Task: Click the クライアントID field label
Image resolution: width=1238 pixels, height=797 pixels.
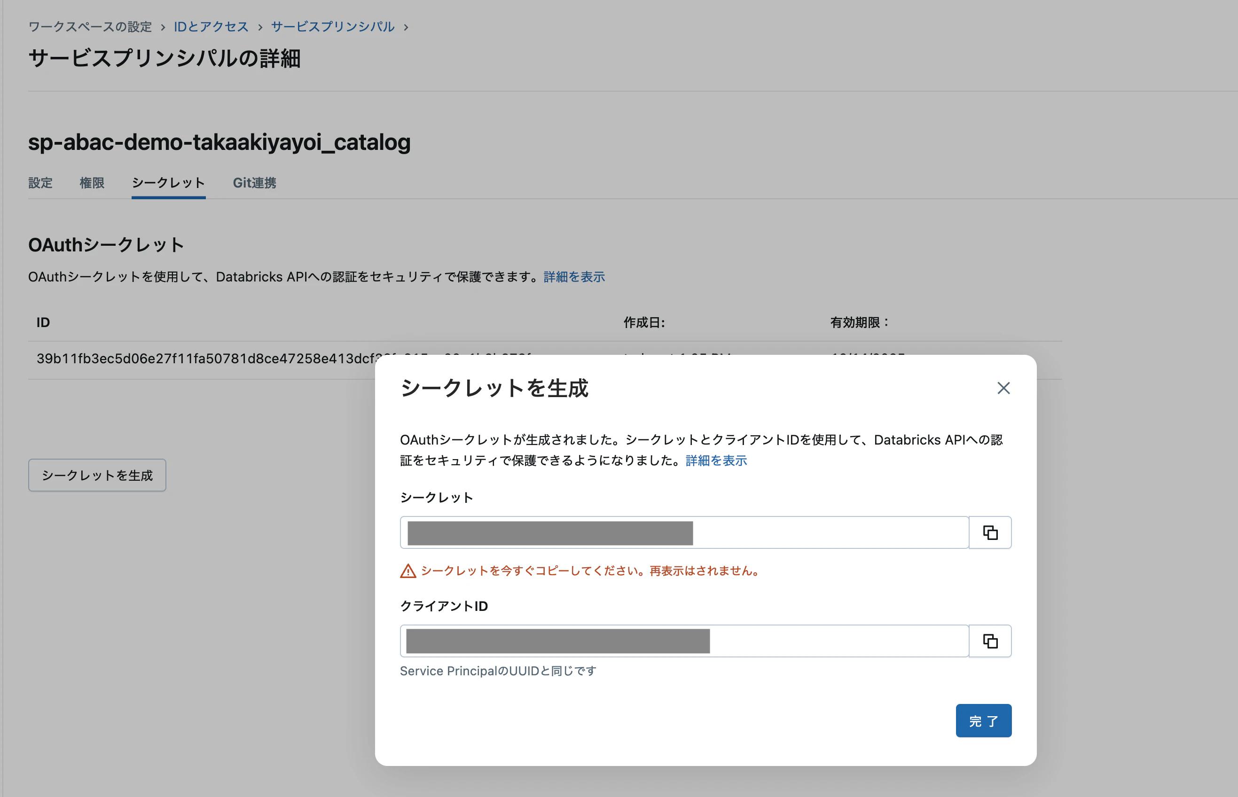Action: tap(444, 606)
